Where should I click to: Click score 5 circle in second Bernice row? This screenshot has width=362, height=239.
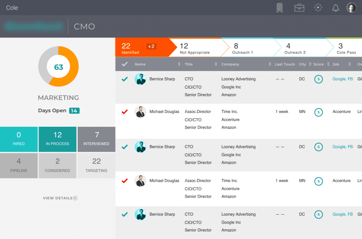point(319,147)
